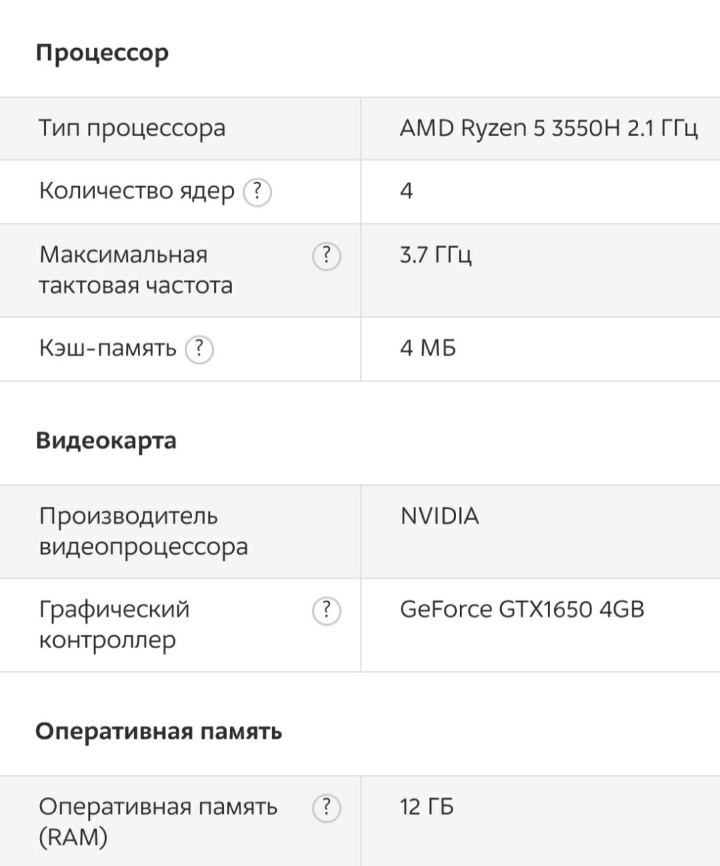Click the Тип процессора label
The image size is (720, 866).
(132, 129)
